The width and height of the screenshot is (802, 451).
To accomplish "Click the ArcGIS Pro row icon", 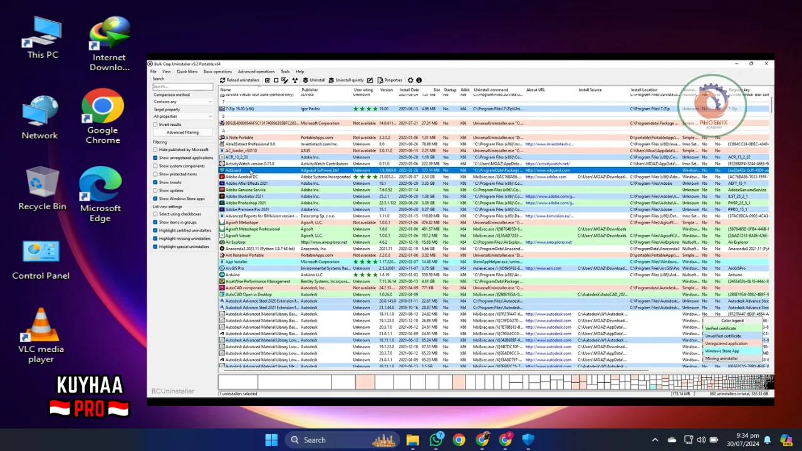I will click(x=222, y=268).
